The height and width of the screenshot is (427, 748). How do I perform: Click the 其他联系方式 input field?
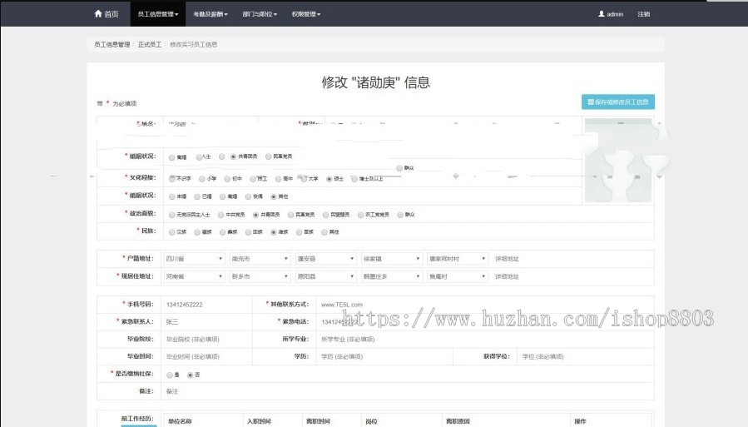pos(484,305)
